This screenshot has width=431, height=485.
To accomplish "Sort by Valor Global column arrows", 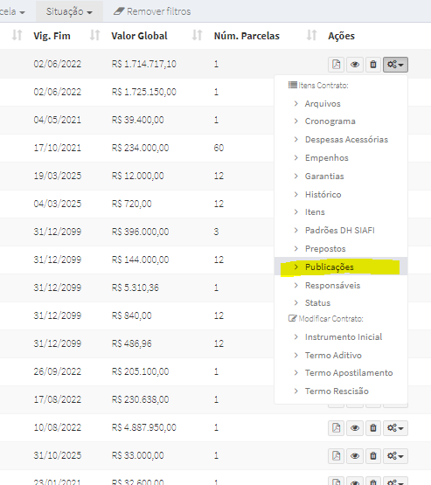I will click(x=197, y=35).
